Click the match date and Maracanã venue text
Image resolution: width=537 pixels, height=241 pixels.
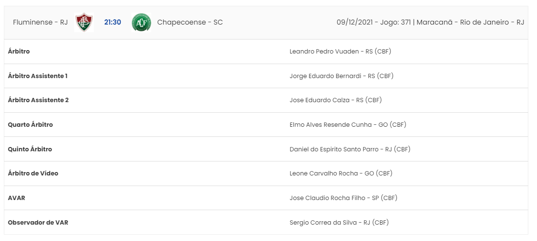tap(431, 22)
